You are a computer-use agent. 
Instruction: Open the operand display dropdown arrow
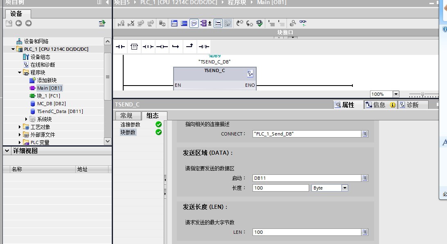coord(210,23)
